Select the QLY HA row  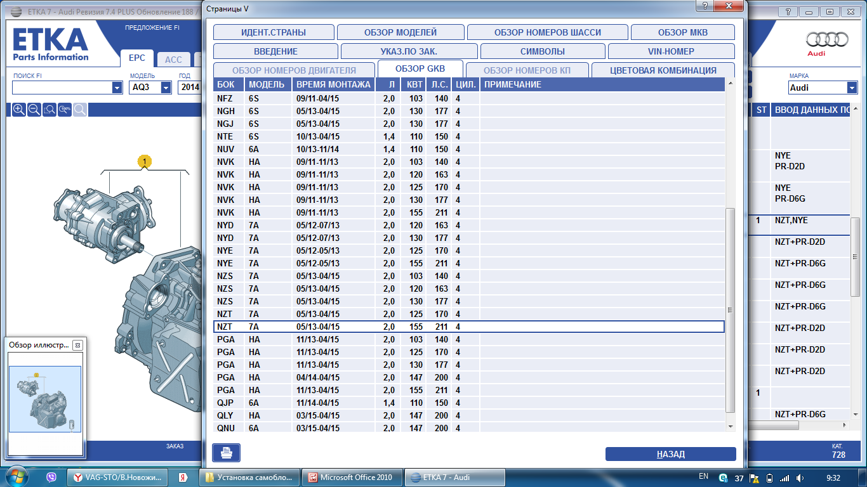(469, 415)
